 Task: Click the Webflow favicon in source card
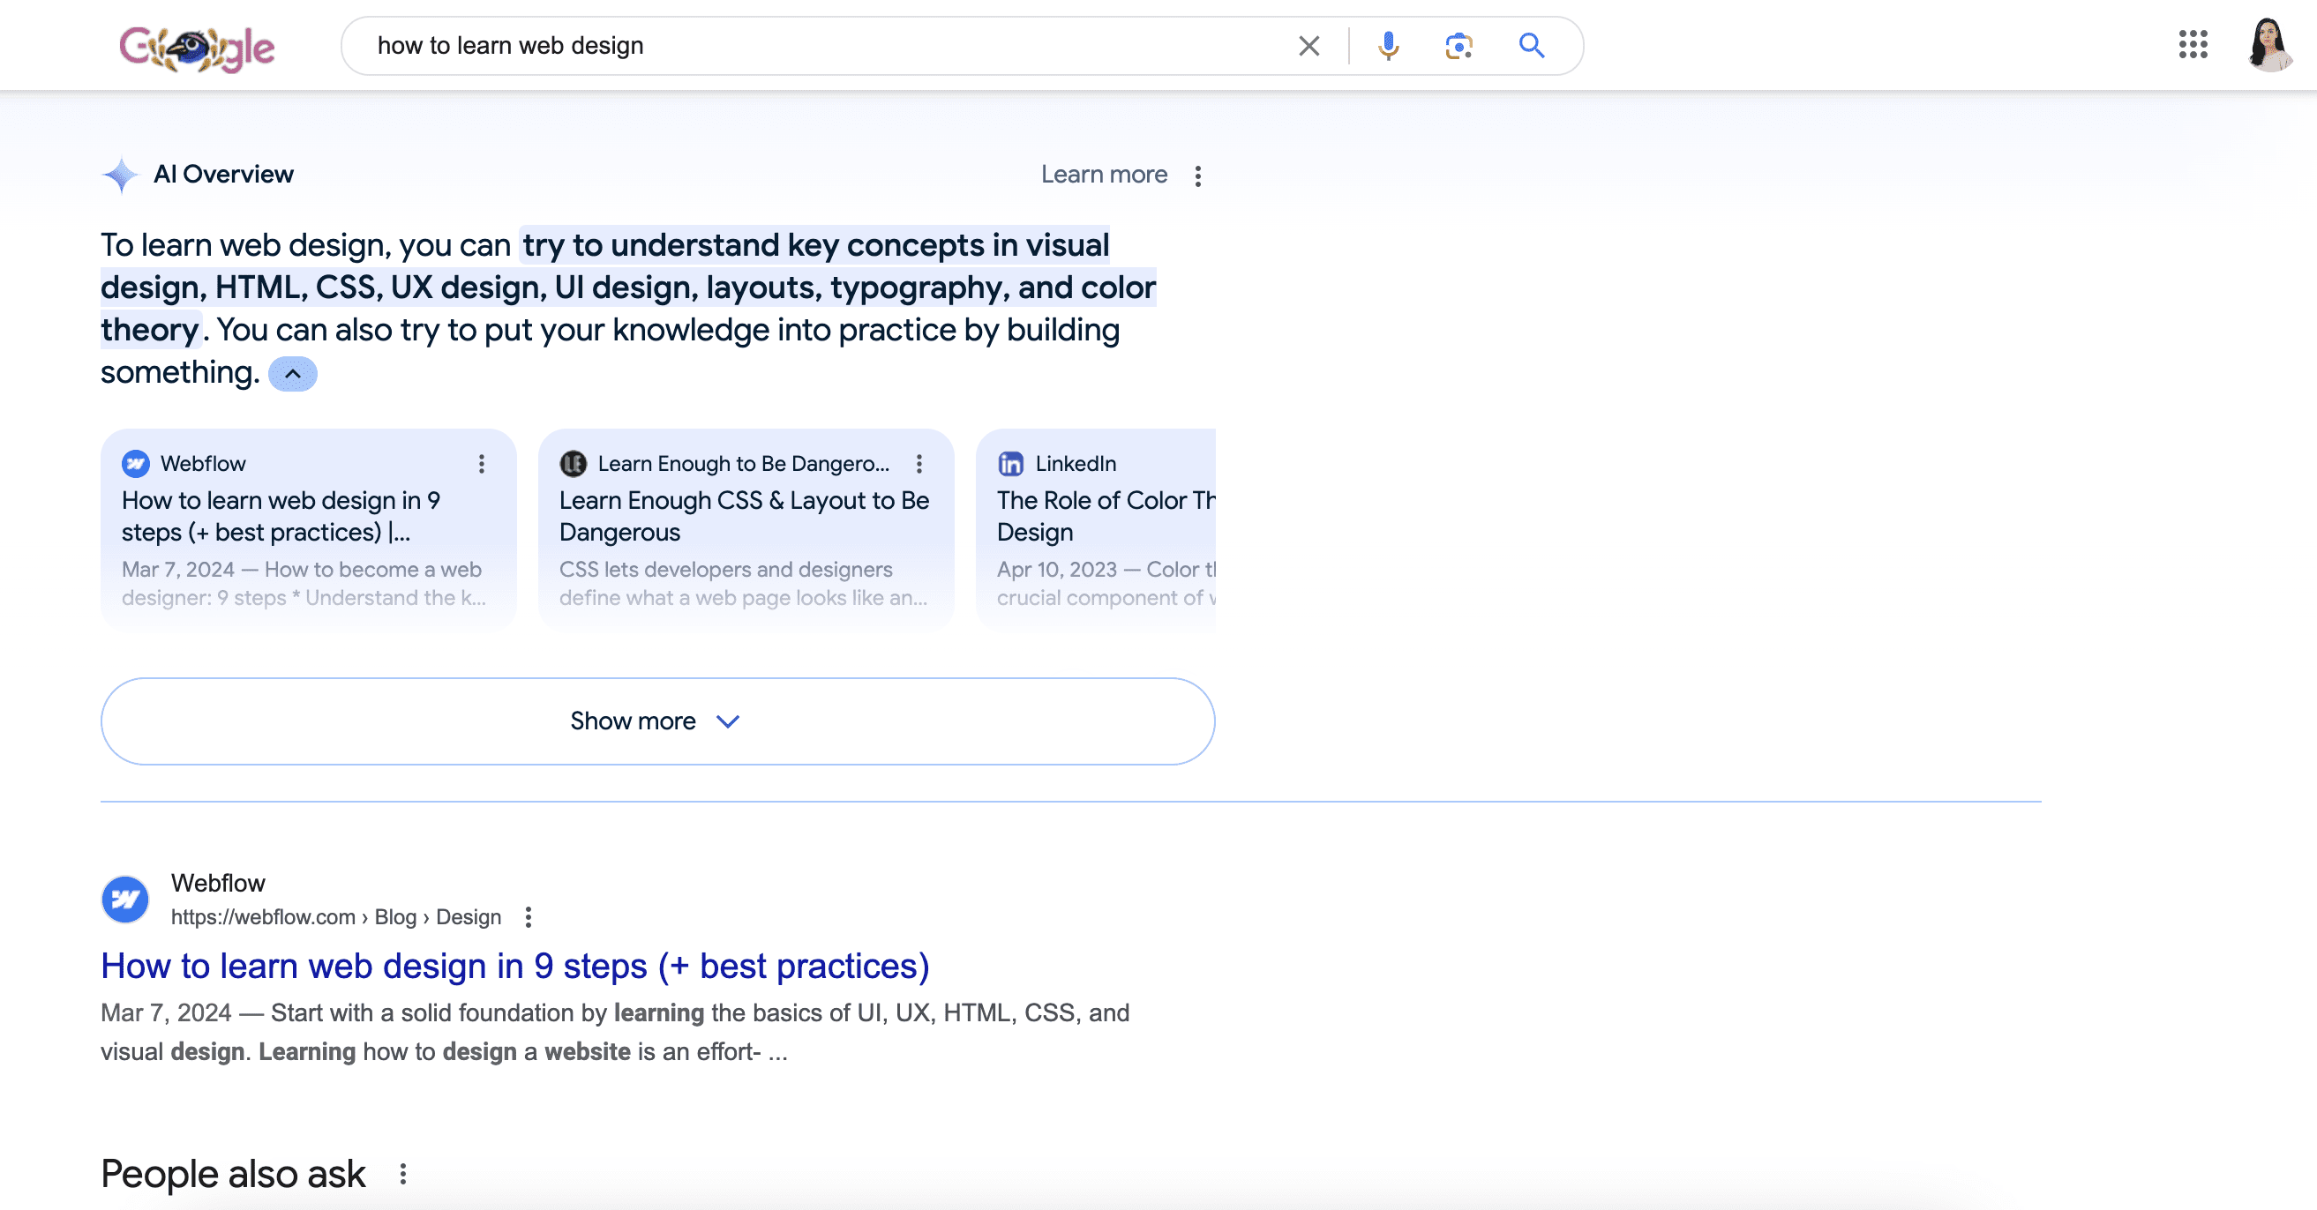tap(135, 464)
